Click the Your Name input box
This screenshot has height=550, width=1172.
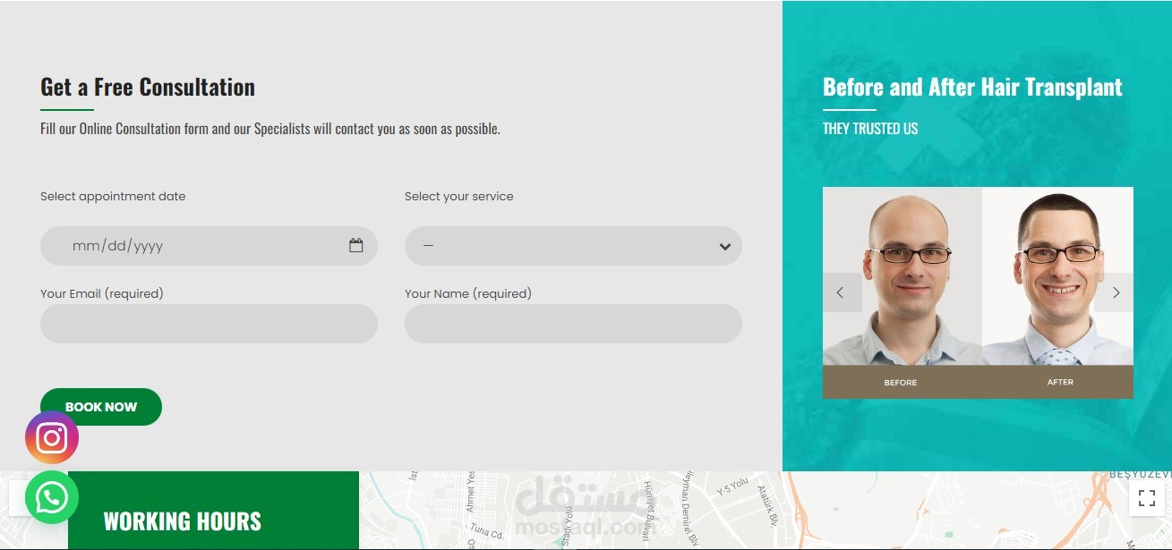(573, 324)
